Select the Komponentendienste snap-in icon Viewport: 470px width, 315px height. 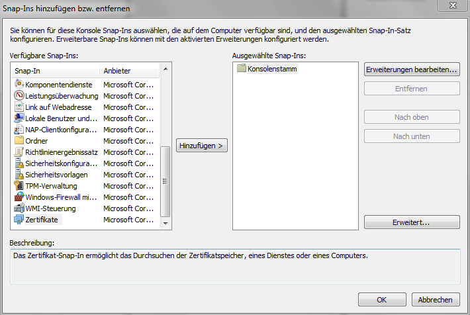tap(19, 85)
